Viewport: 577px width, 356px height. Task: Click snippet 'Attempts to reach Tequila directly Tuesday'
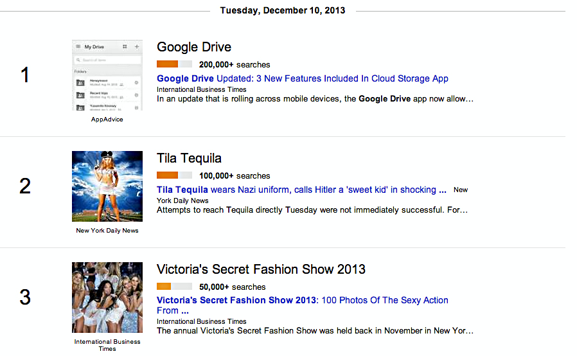312,210
